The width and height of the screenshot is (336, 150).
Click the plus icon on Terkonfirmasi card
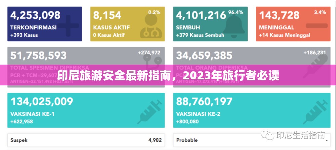pos(68,25)
